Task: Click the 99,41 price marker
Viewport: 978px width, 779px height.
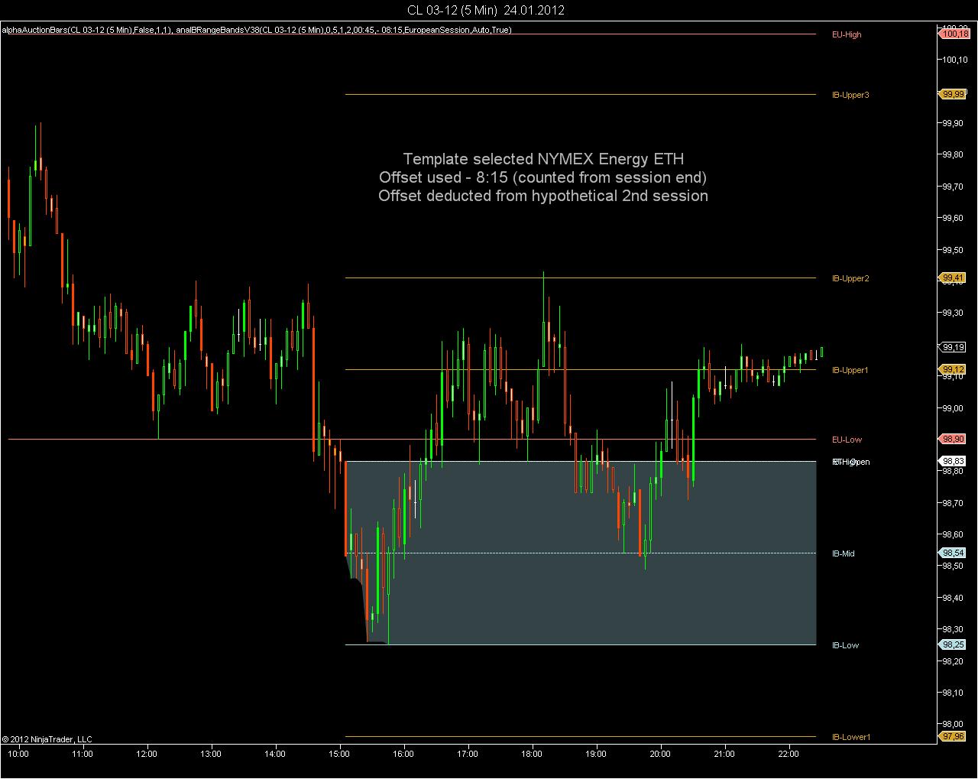Action: (952, 278)
